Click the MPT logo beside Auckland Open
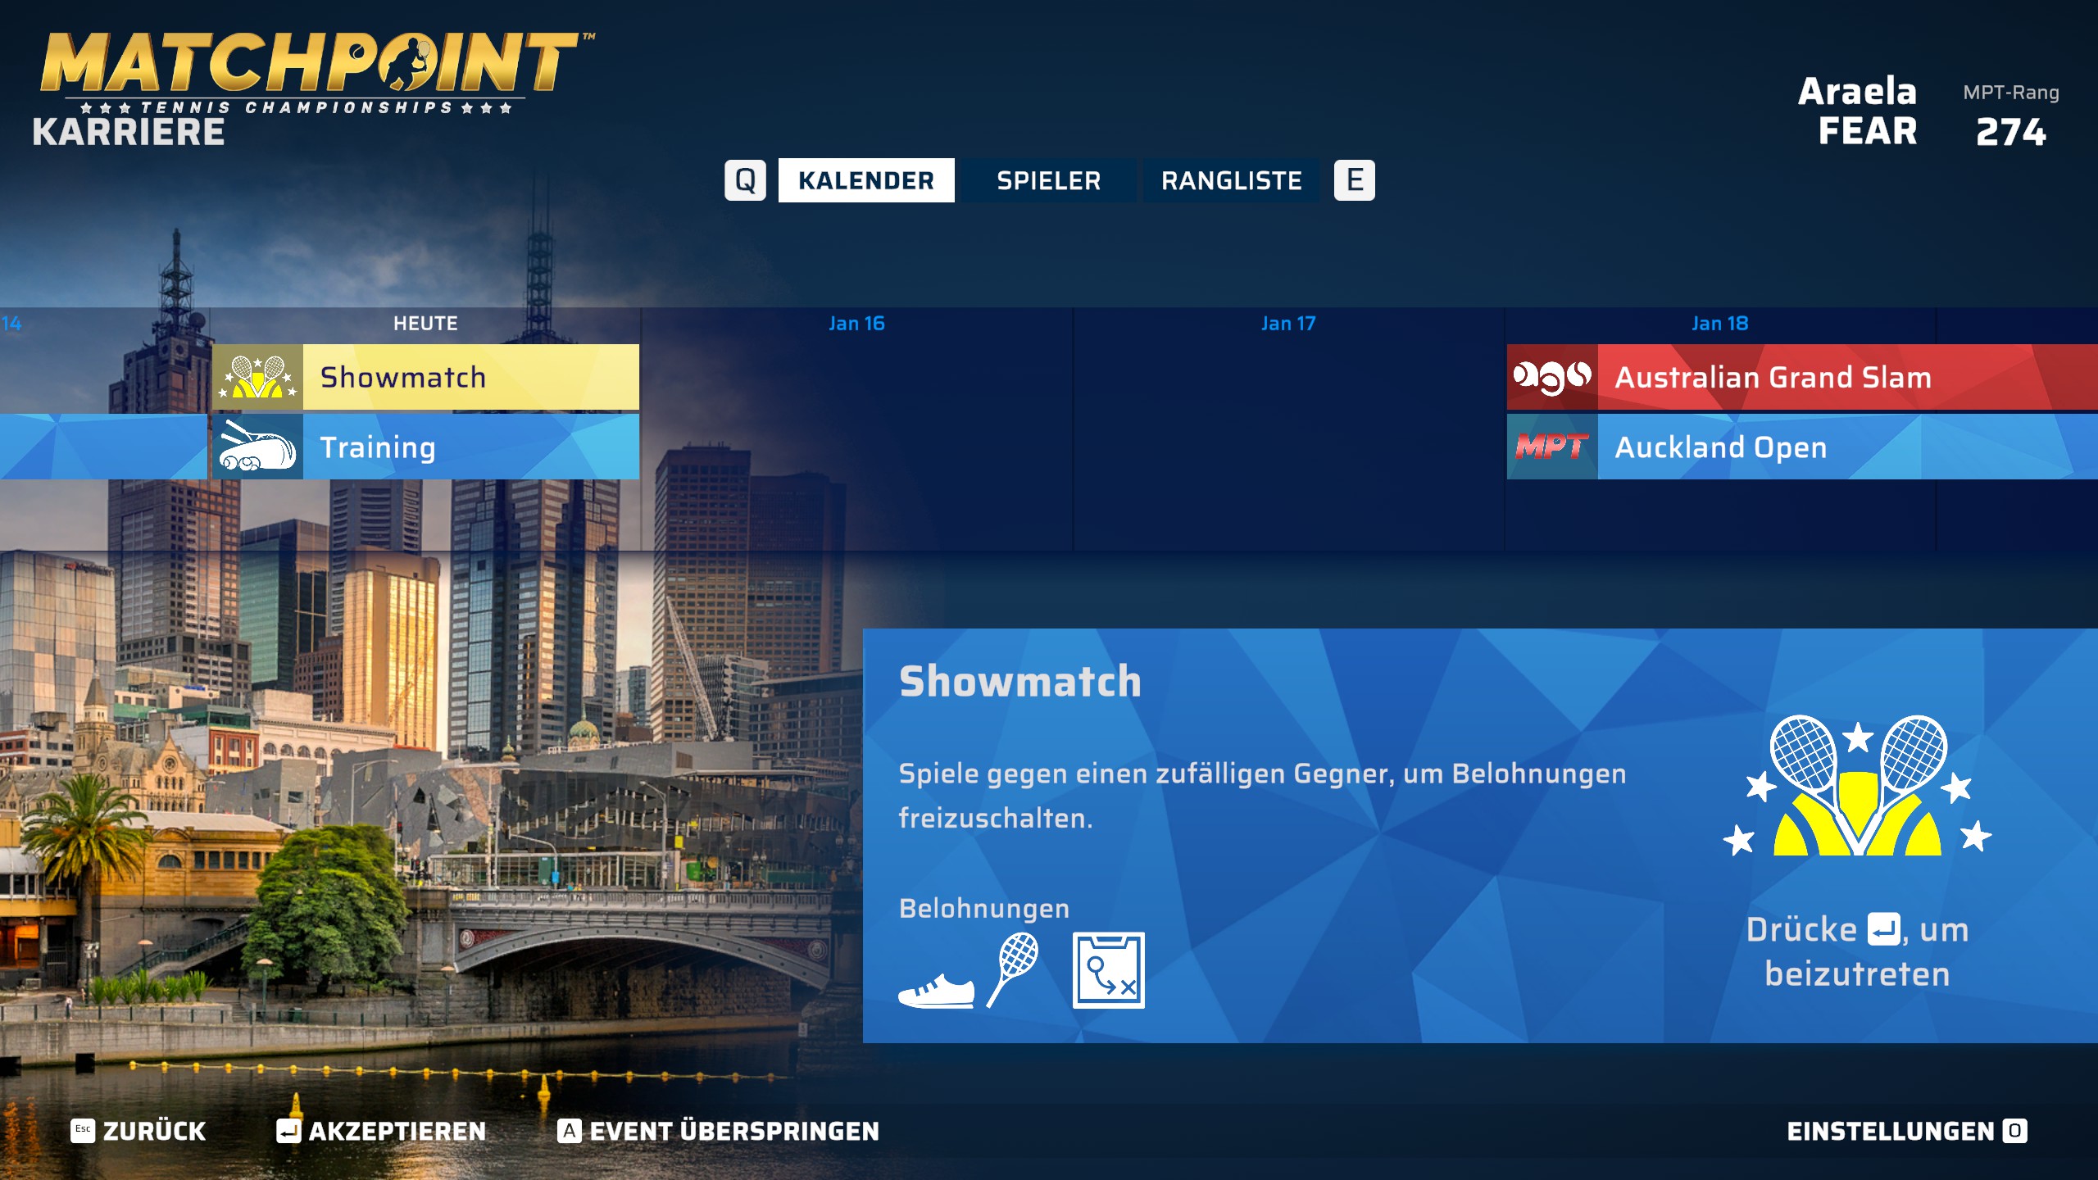Screen dimensions: 2098x1180 (x=1552, y=447)
